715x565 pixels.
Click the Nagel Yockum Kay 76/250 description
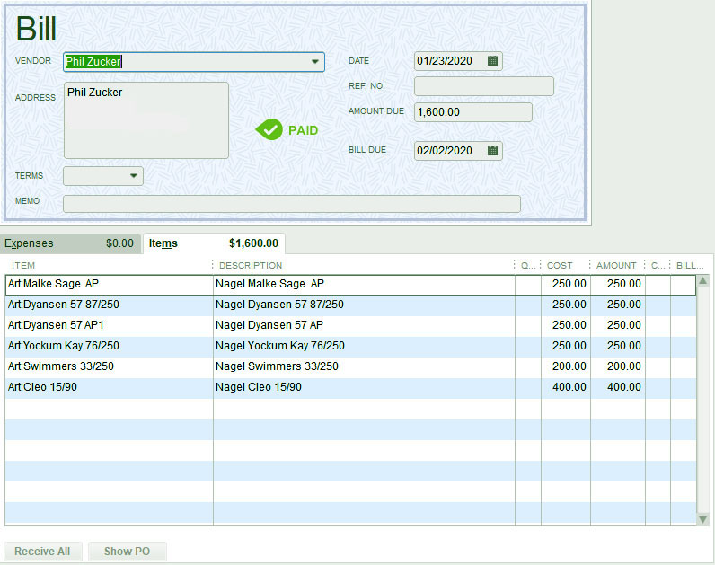tap(279, 346)
